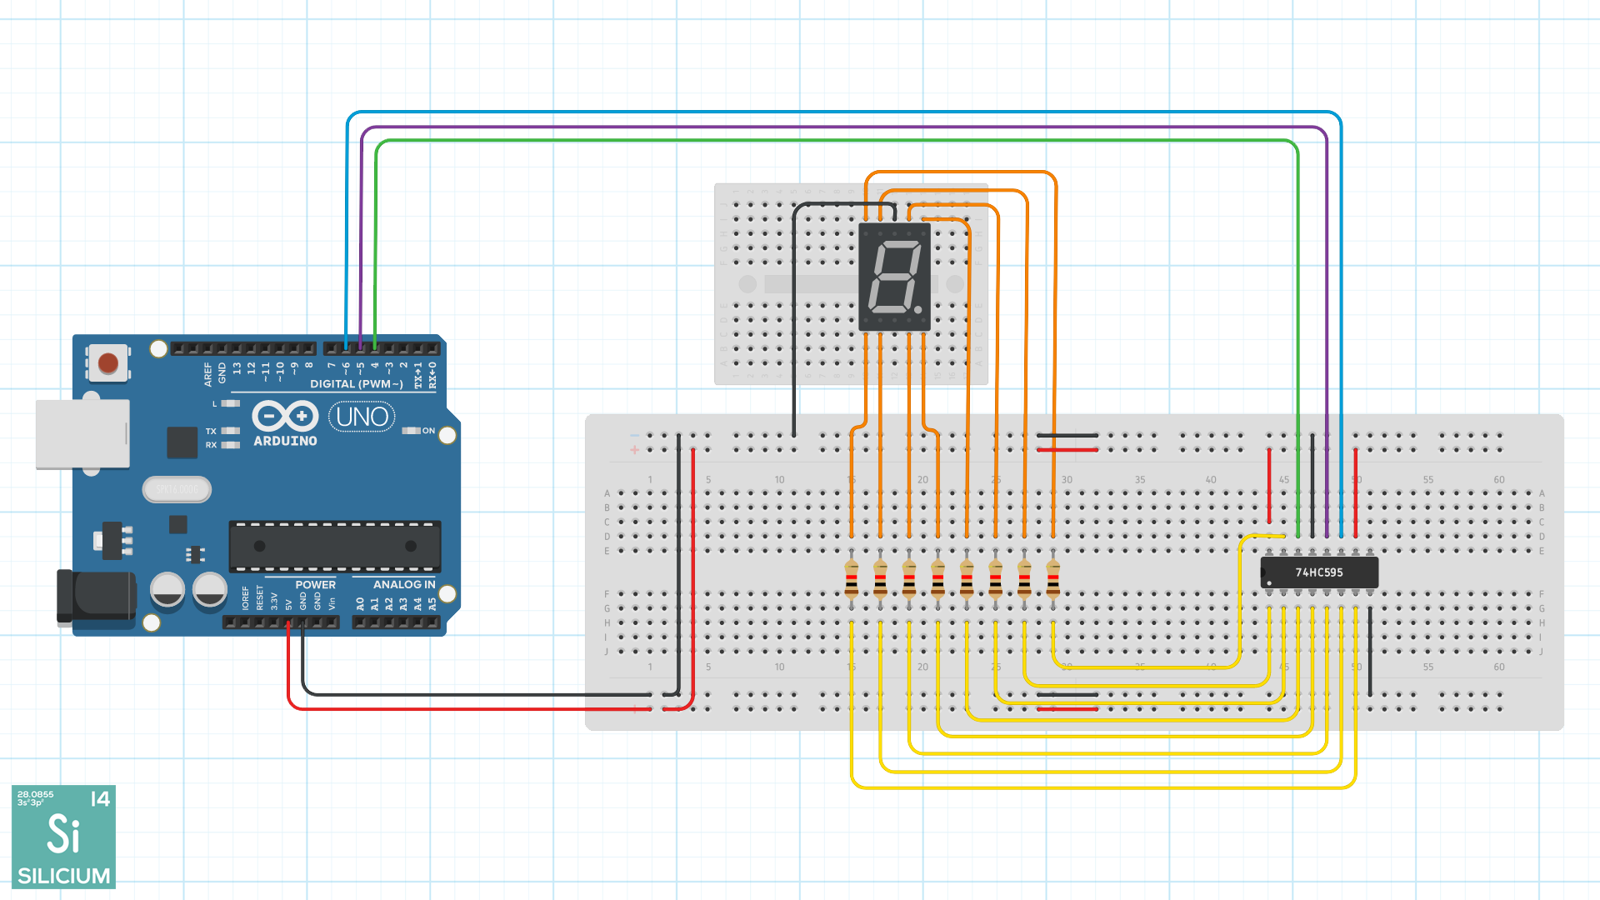Click the Vin pin on power header
The width and height of the screenshot is (1600, 900).
point(332,622)
